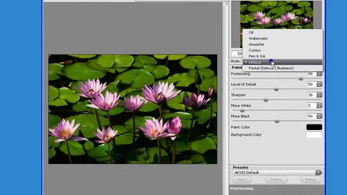Screen dimensions: 347x195
Task: Click the More Black stepper arrows
Action: coord(319,116)
